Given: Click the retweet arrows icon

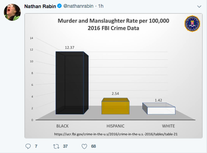Looking at the screenshot, I should coord(56,146).
